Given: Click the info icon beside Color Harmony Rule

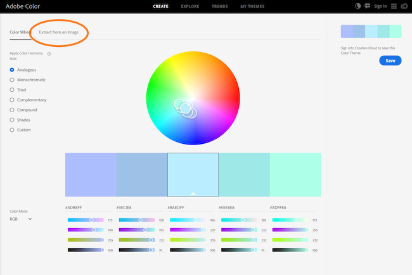Looking at the screenshot, I should coord(49,54).
